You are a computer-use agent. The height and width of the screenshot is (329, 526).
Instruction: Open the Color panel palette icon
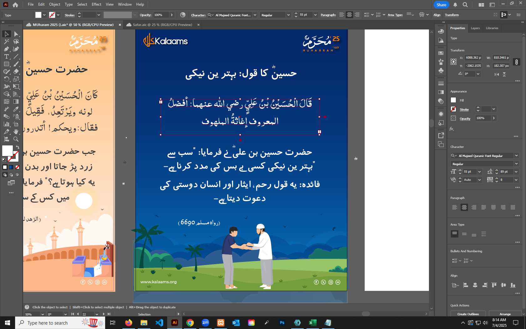click(x=441, y=31)
